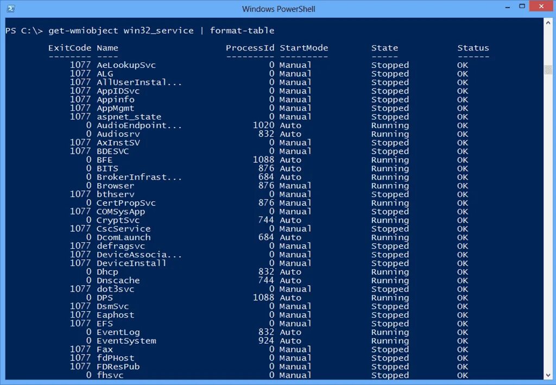Click OK status in the AeLookupSvc row
556x385 pixels.
[x=463, y=65]
